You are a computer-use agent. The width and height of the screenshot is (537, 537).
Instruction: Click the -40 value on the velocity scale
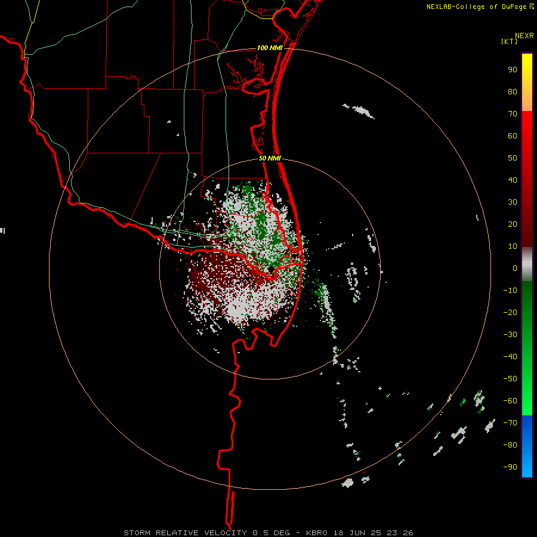click(x=510, y=357)
